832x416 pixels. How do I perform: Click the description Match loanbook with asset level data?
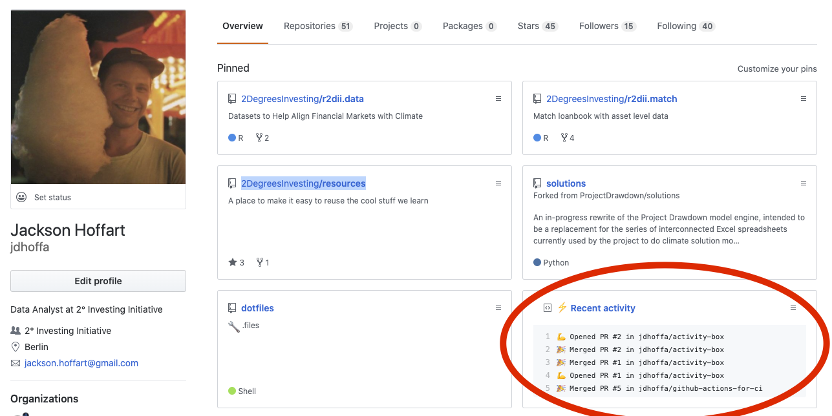(x=601, y=116)
